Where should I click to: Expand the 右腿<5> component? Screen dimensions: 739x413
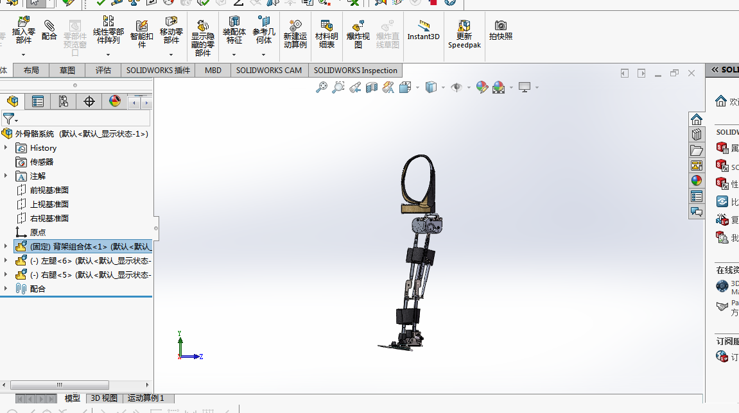[6, 274]
